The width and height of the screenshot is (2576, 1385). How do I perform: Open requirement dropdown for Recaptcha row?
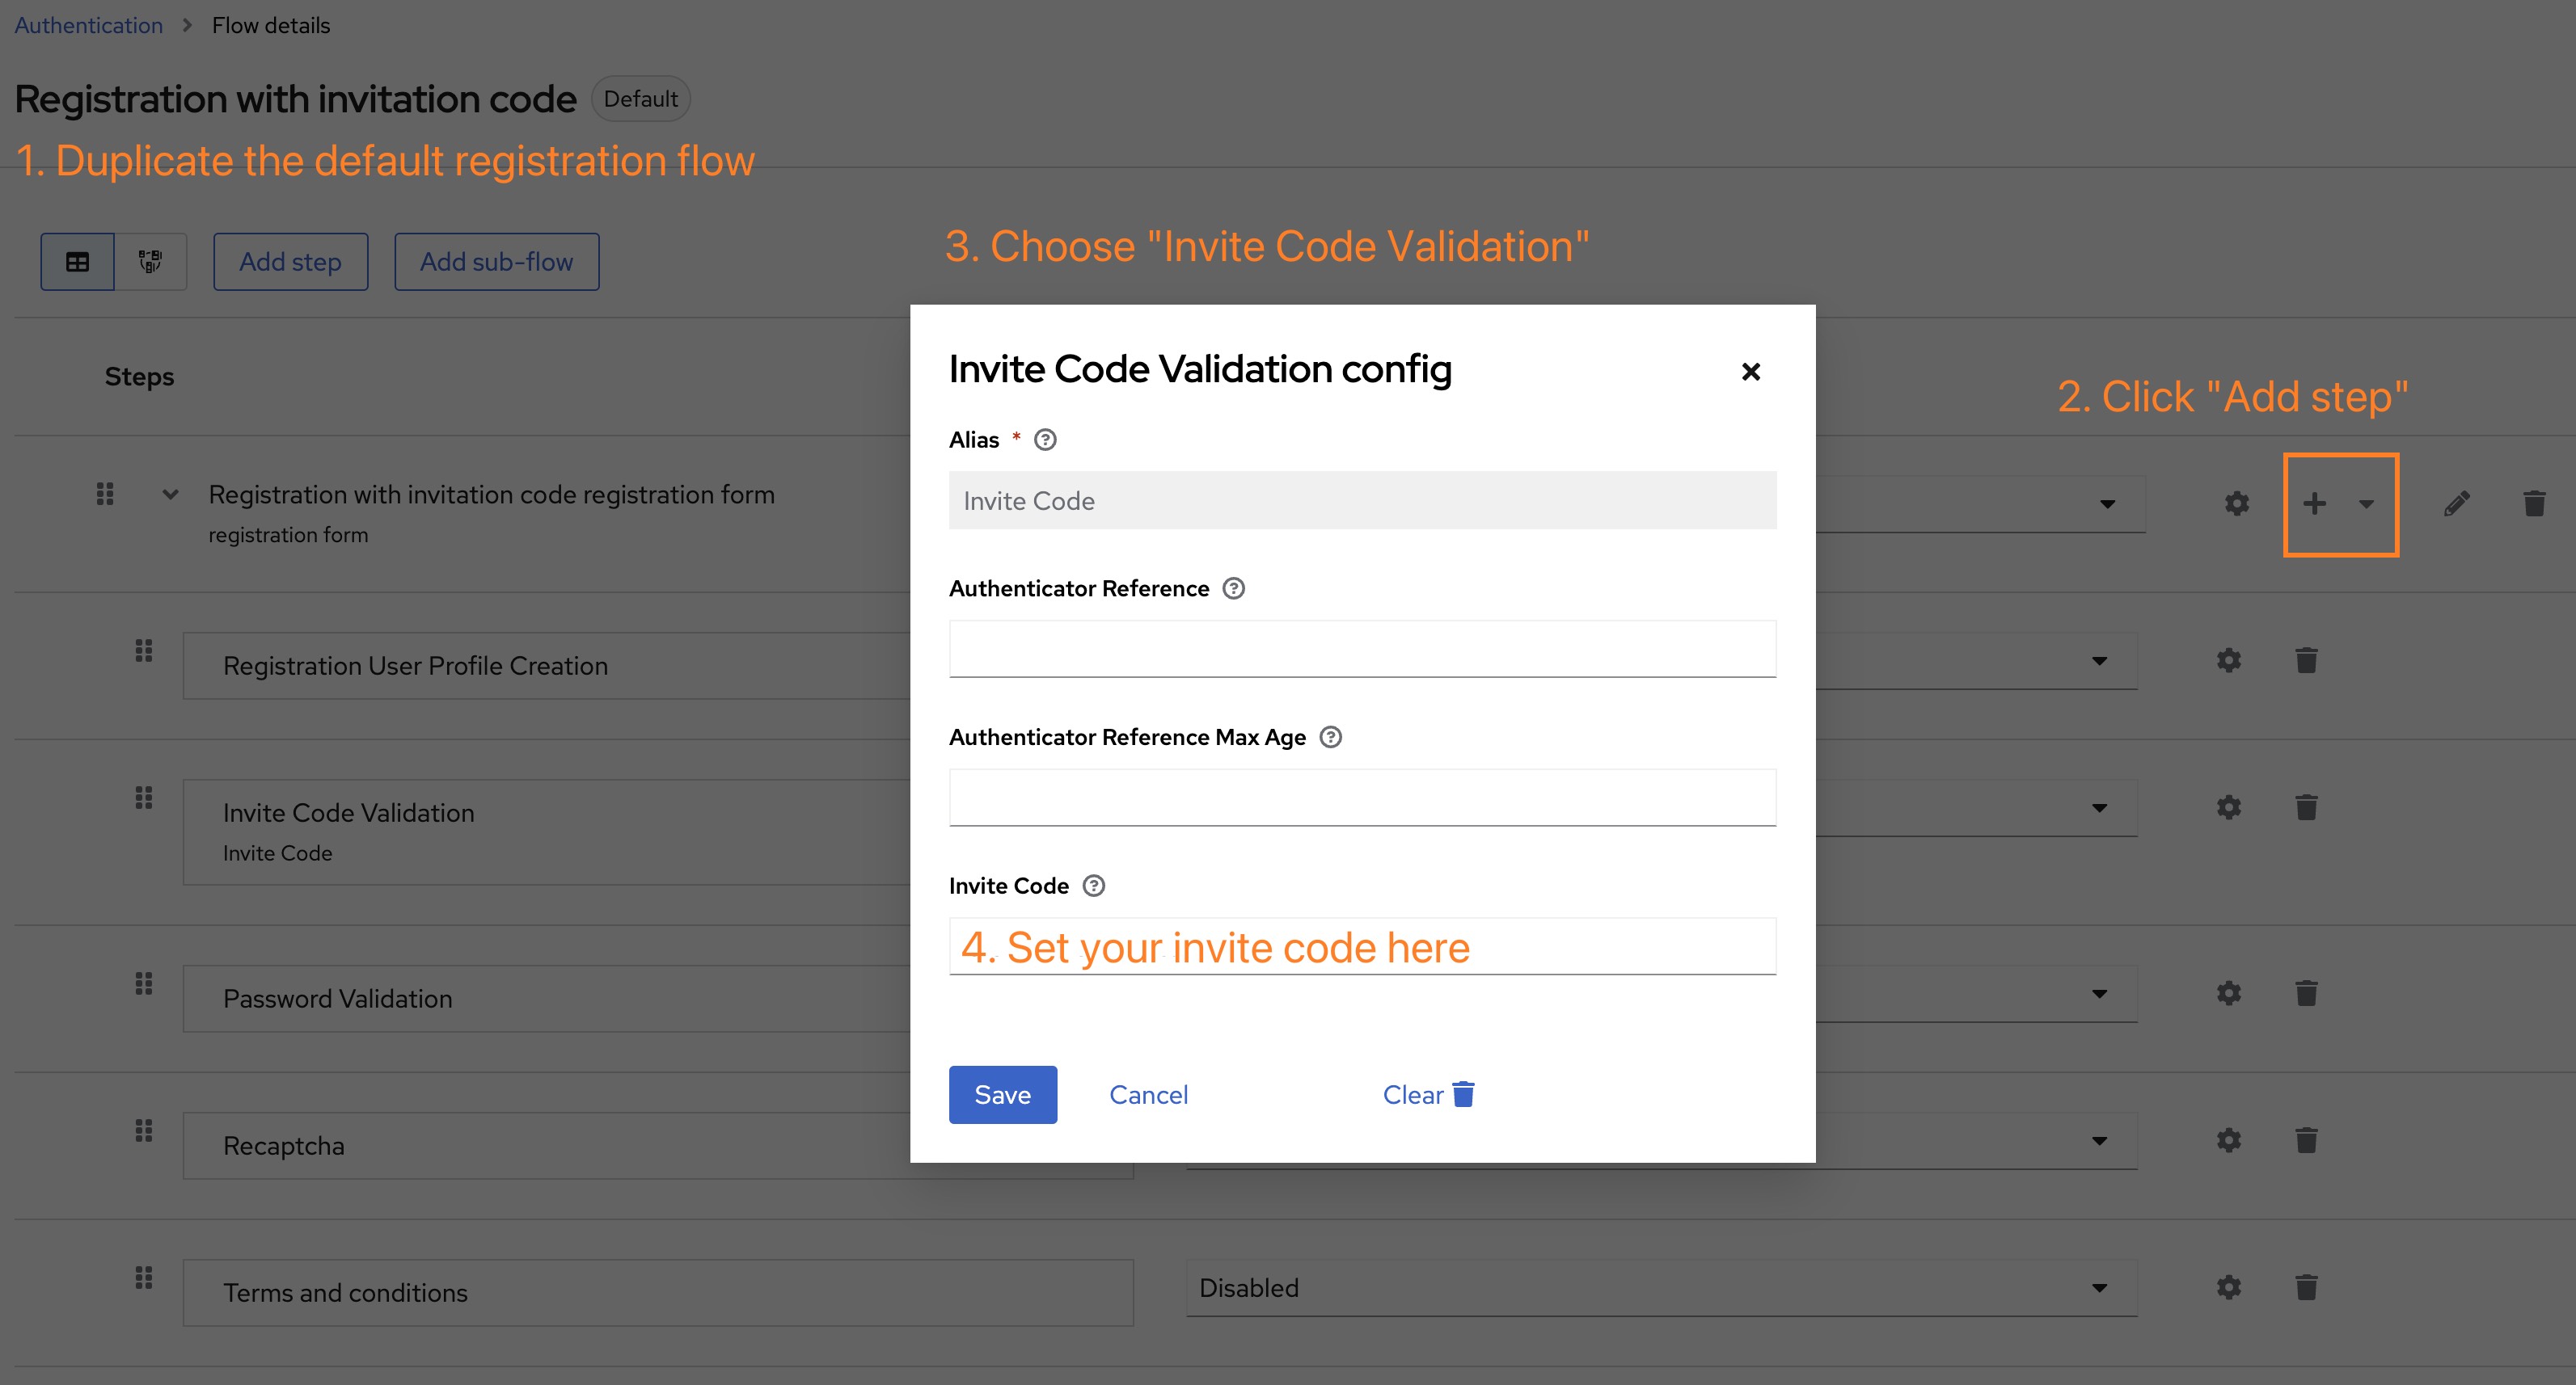click(2098, 1141)
